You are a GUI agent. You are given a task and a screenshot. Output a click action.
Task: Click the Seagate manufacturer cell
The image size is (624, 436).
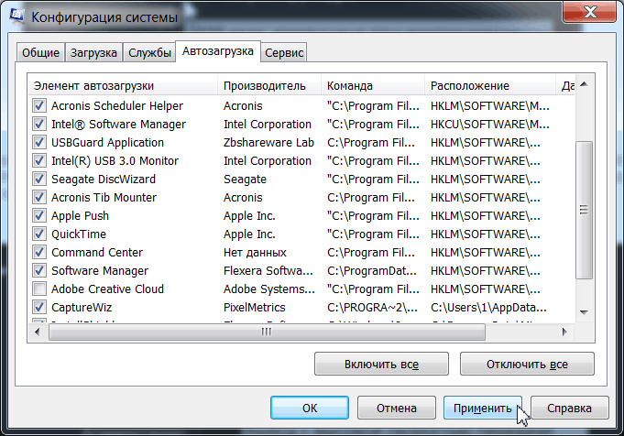[x=245, y=179]
